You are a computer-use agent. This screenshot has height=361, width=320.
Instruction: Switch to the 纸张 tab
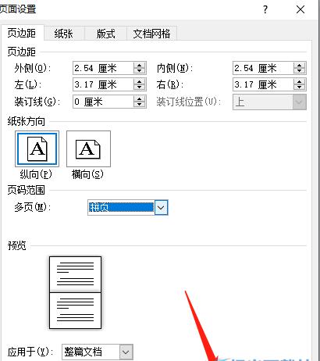[64, 34]
